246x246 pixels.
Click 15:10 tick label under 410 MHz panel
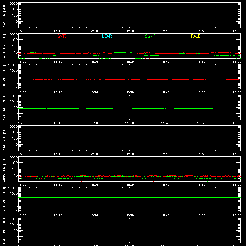click(x=58, y=62)
